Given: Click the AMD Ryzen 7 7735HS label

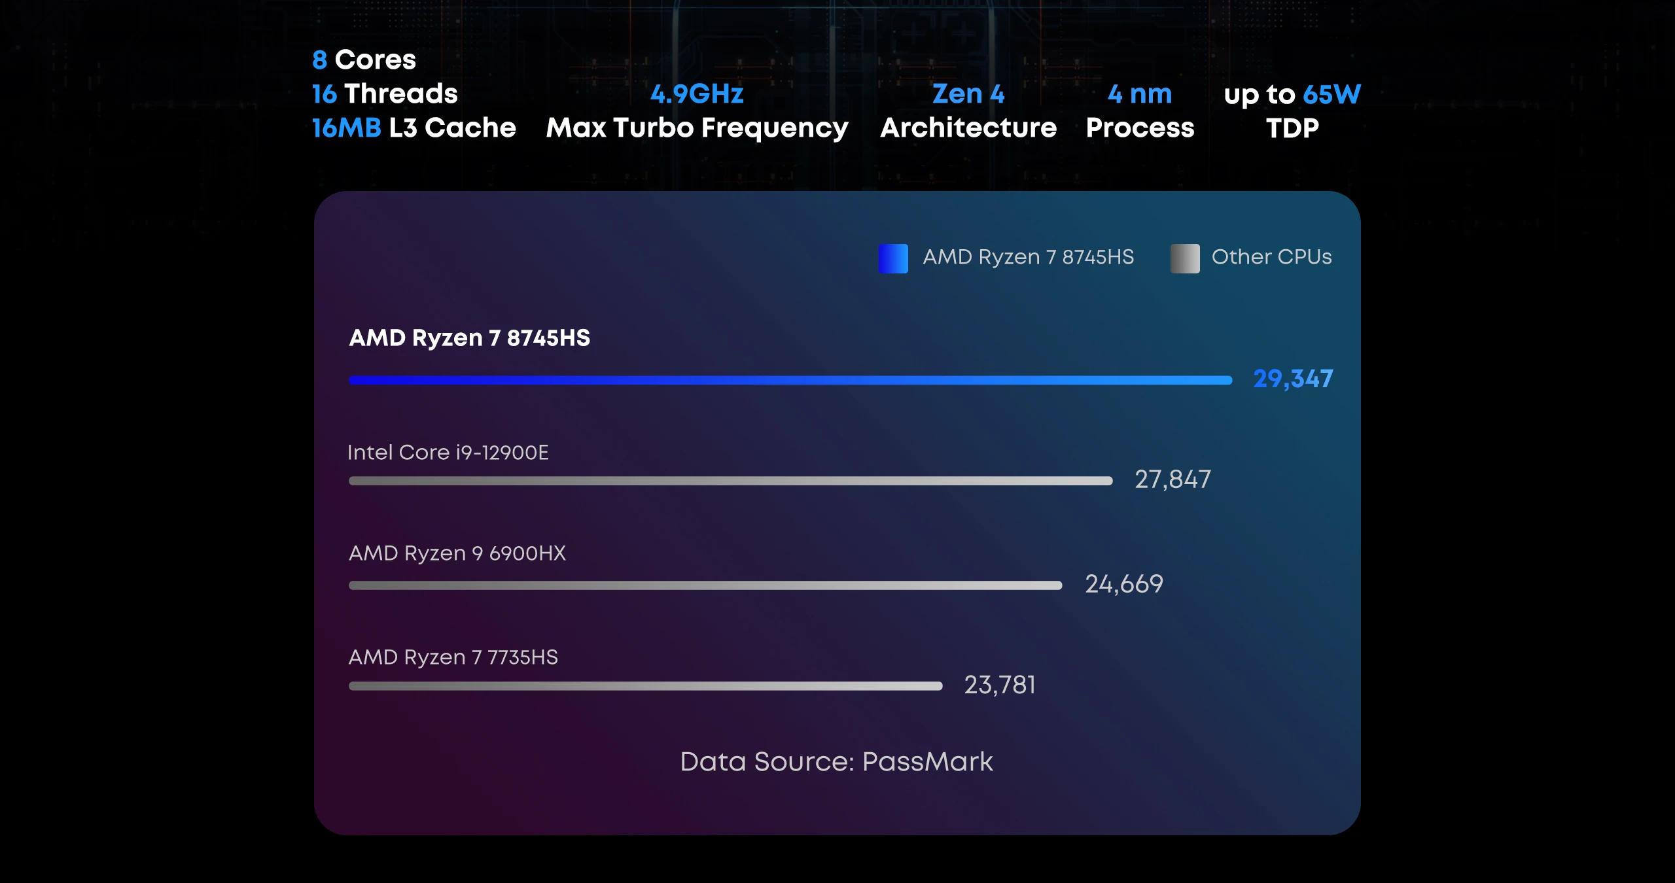Looking at the screenshot, I should coord(453,657).
